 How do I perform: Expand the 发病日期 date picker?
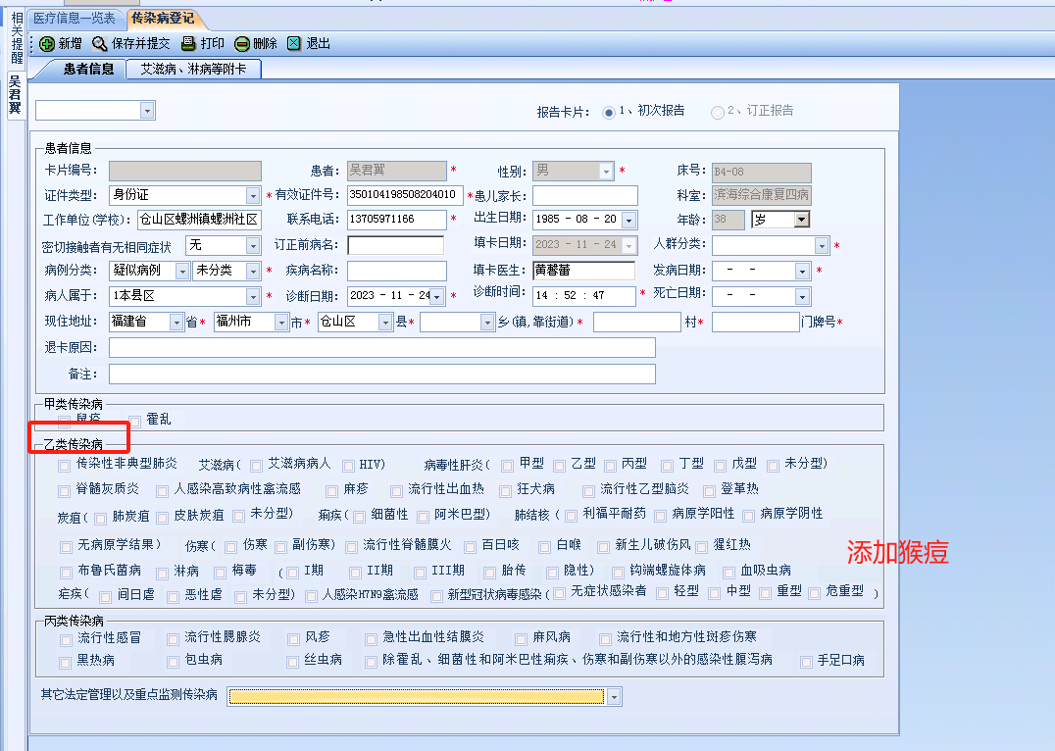click(x=802, y=271)
